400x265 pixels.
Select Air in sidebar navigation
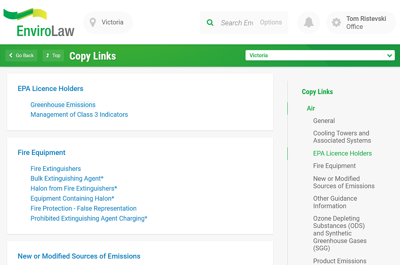[x=311, y=108]
